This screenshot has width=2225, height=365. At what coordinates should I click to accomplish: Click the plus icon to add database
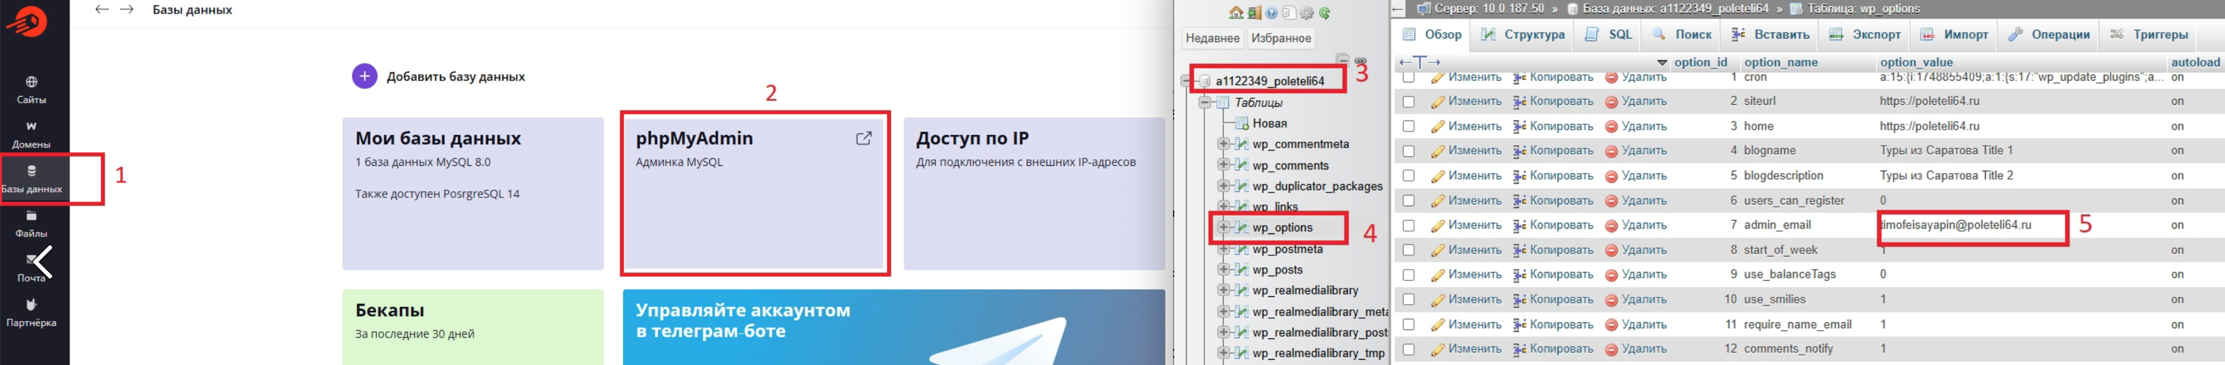point(365,76)
